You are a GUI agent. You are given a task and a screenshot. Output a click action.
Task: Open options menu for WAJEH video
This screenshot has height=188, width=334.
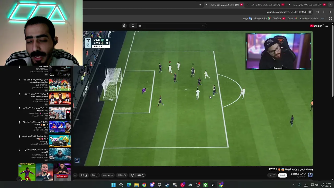coord(19,136)
